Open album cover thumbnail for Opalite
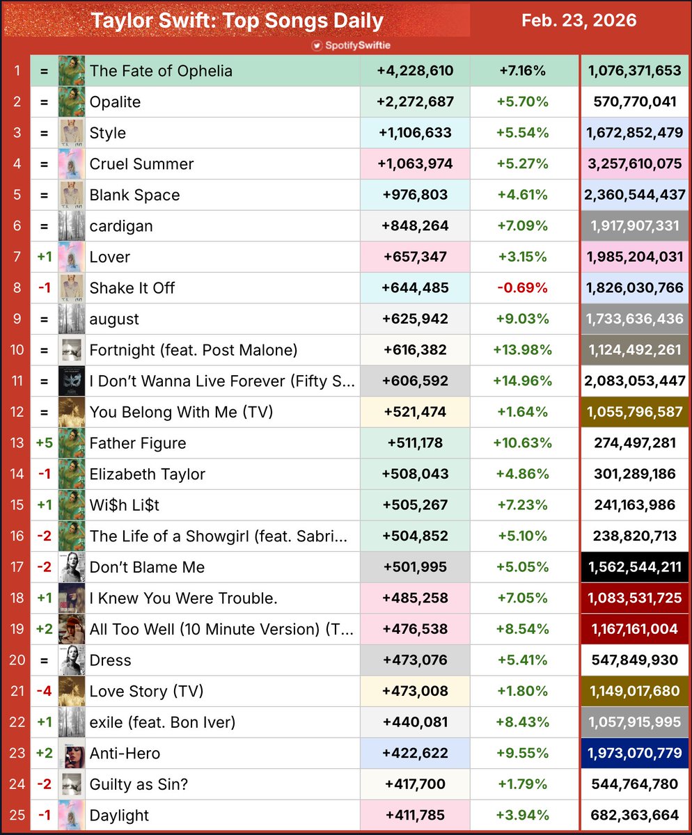Image resolution: width=692 pixels, height=835 pixels. [x=72, y=102]
